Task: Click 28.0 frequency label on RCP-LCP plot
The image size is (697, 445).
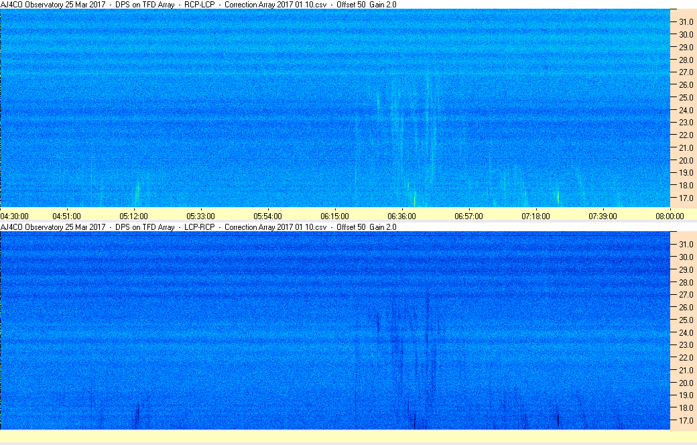Action: tap(686, 60)
